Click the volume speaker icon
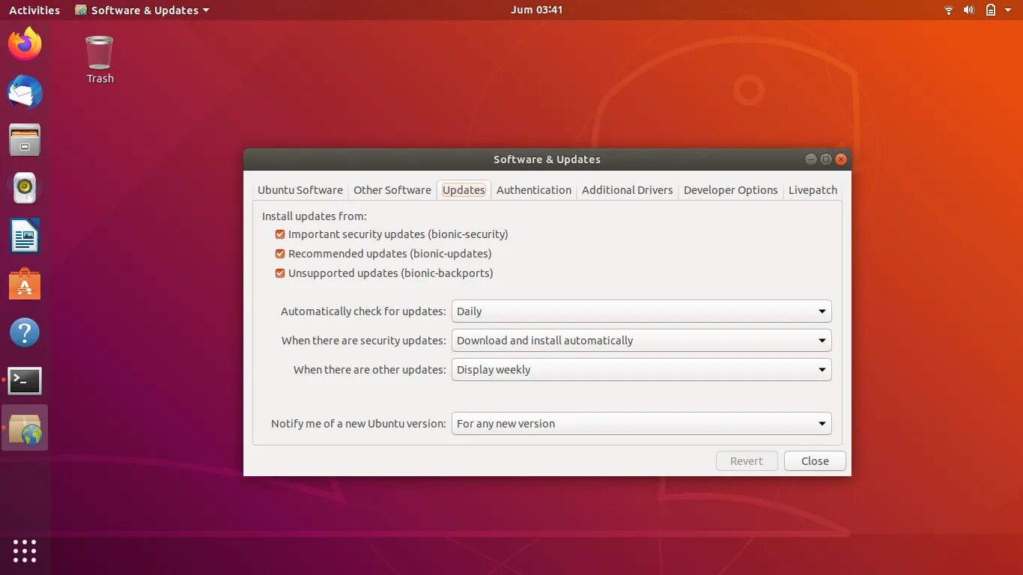 click(x=968, y=10)
